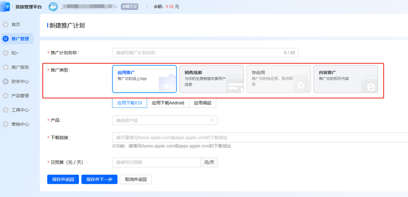Click the 产品管理 grid icon
This screenshot has height=197, width=408.
(5, 96)
